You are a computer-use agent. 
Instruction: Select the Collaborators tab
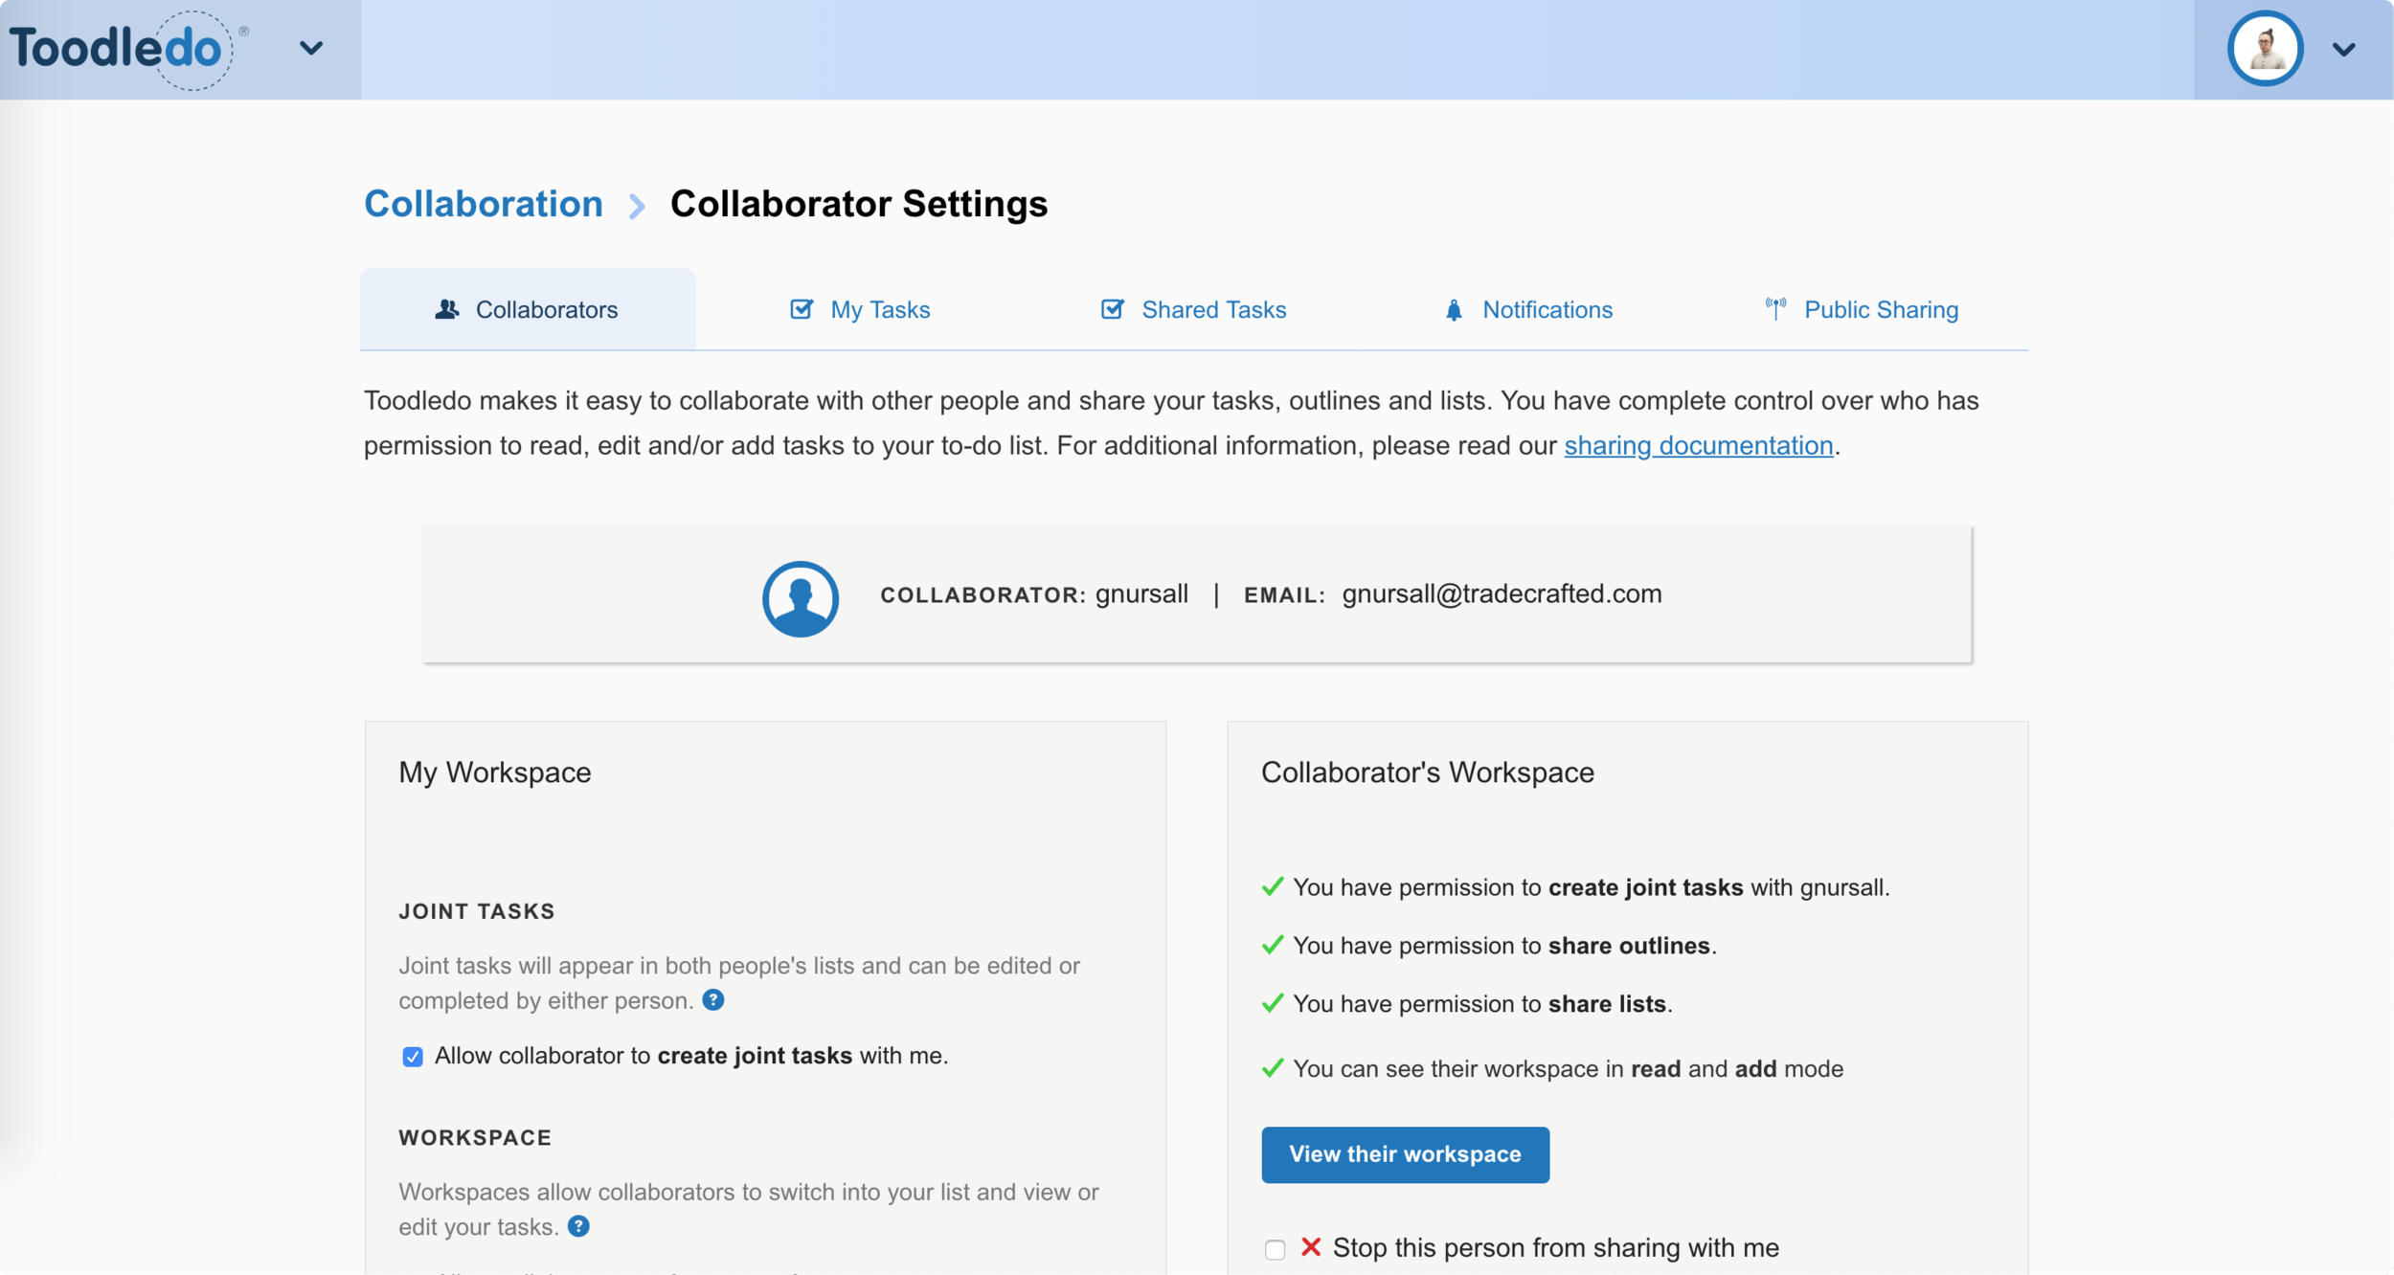click(528, 309)
